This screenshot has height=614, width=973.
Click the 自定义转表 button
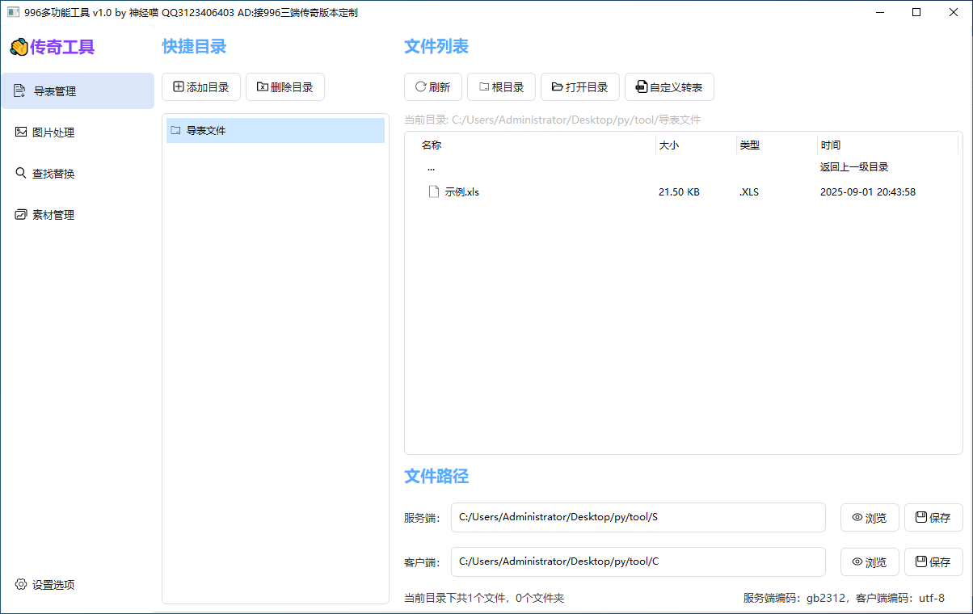point(669,87)
